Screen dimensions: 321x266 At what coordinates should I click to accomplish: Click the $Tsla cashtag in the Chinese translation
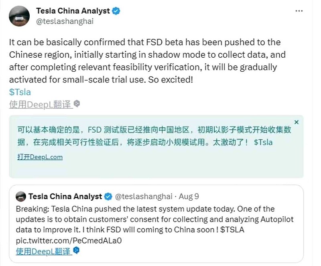pyautogui.click(x=263, y=142)
